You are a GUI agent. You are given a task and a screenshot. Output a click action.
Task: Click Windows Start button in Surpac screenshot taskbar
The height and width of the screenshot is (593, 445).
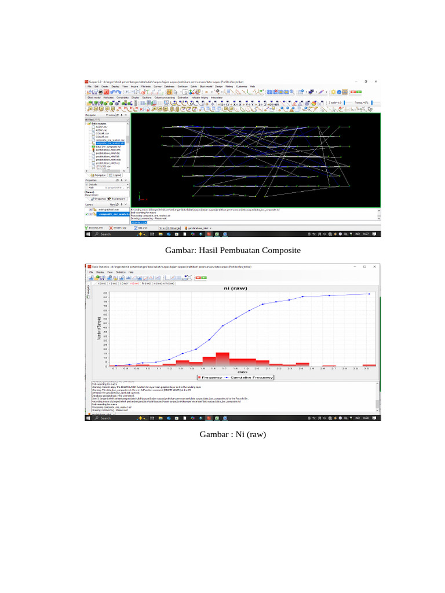(x=88, y=234)
